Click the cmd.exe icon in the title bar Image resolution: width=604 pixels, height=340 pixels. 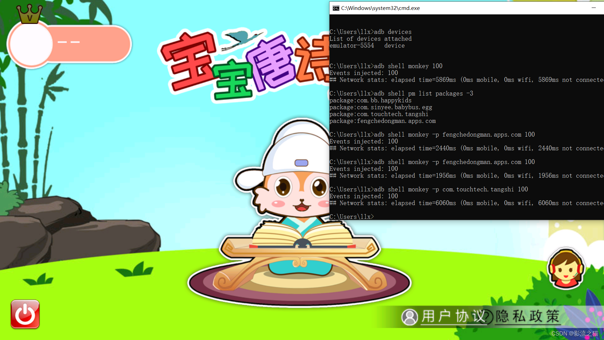[335, 8]
